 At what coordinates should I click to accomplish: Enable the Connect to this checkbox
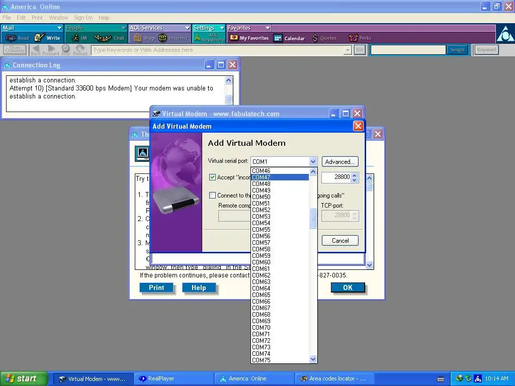click(213, 196)
